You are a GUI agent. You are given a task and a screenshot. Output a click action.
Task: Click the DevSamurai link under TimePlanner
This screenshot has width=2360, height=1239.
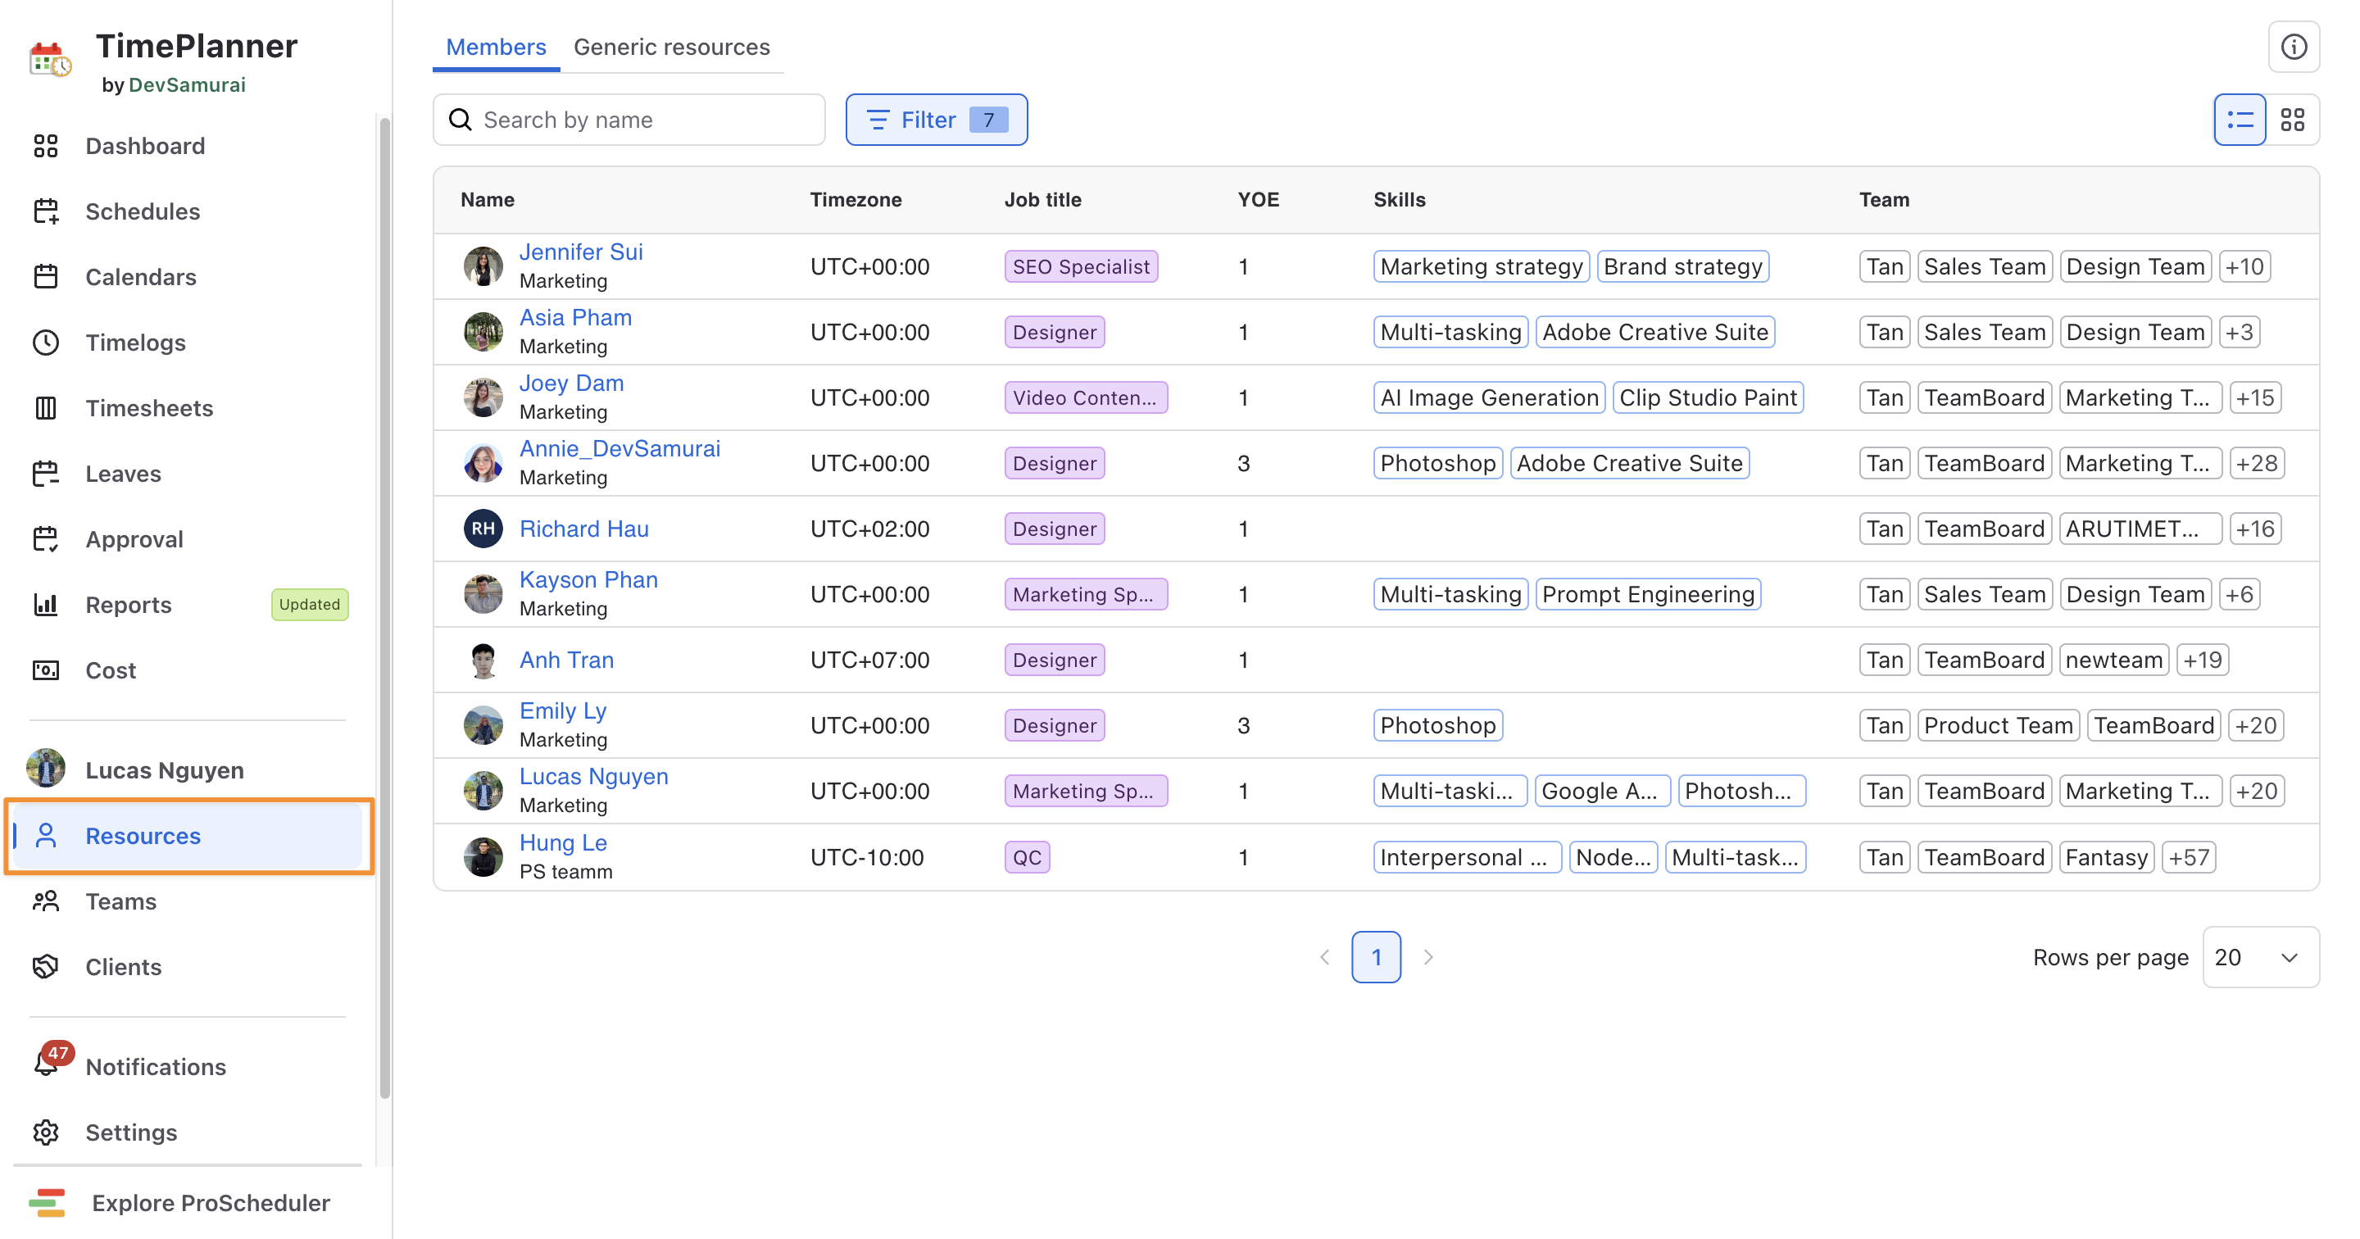(187, 85)
